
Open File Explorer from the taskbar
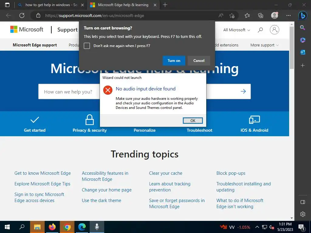[x=37, y=227]
